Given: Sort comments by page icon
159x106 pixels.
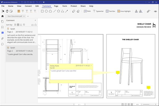Looking at the screenshot, I should [x=15, y=25].
